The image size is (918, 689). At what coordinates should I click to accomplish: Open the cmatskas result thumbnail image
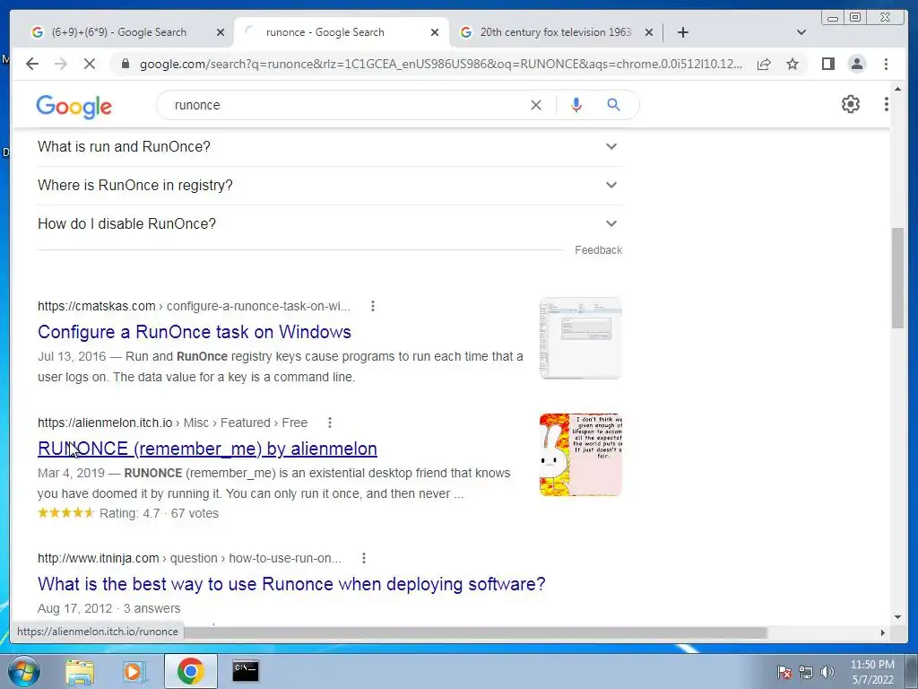580,338
